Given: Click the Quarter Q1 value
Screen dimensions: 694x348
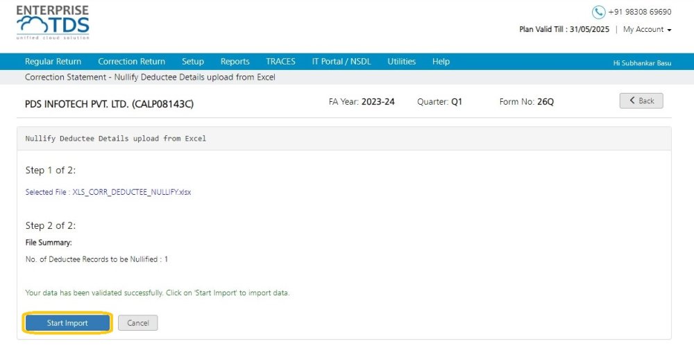Looking at the screenshot, I should (457, 102).
